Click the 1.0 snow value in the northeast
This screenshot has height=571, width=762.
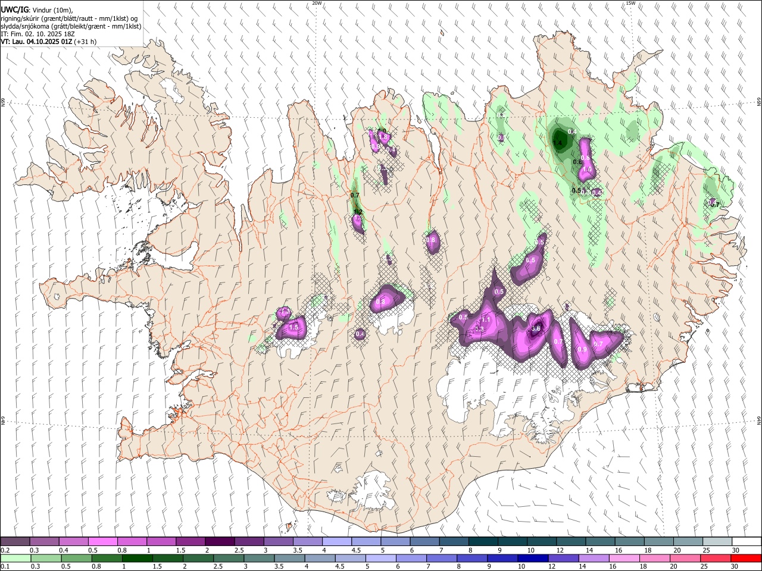pyautogui.click(x=587, y=170)
